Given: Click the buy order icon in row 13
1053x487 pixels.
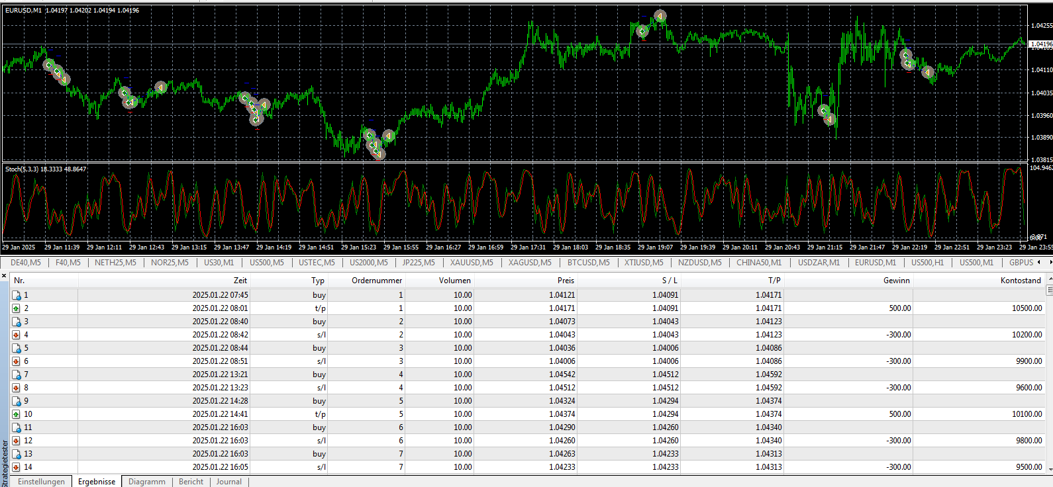Looking at the screenshot, I should (17, 454).
